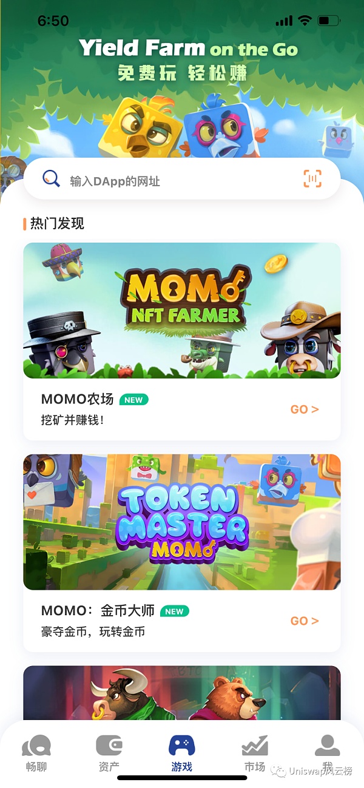The height and width of the screenshot is (788, 364).
Task: Open the QR scan icon
Action: point(312,178)
